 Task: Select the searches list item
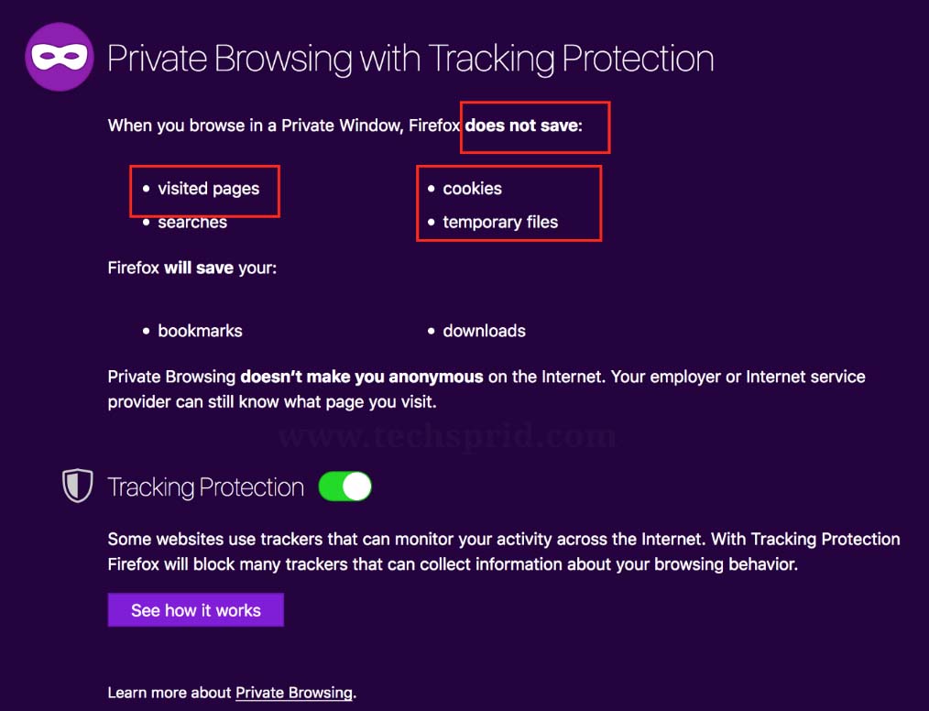(x=192, y=222)
